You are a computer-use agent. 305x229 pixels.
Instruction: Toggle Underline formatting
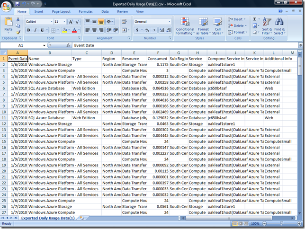click(x=42, y=30)
